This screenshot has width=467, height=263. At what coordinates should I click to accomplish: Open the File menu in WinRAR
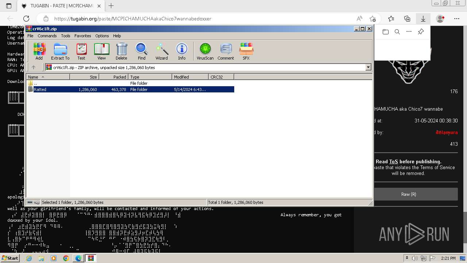click(30, 36)
